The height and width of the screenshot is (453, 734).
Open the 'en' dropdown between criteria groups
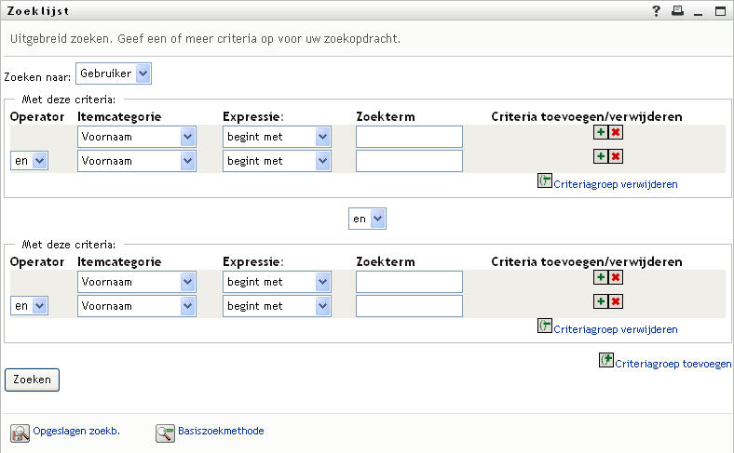point(367,219)
